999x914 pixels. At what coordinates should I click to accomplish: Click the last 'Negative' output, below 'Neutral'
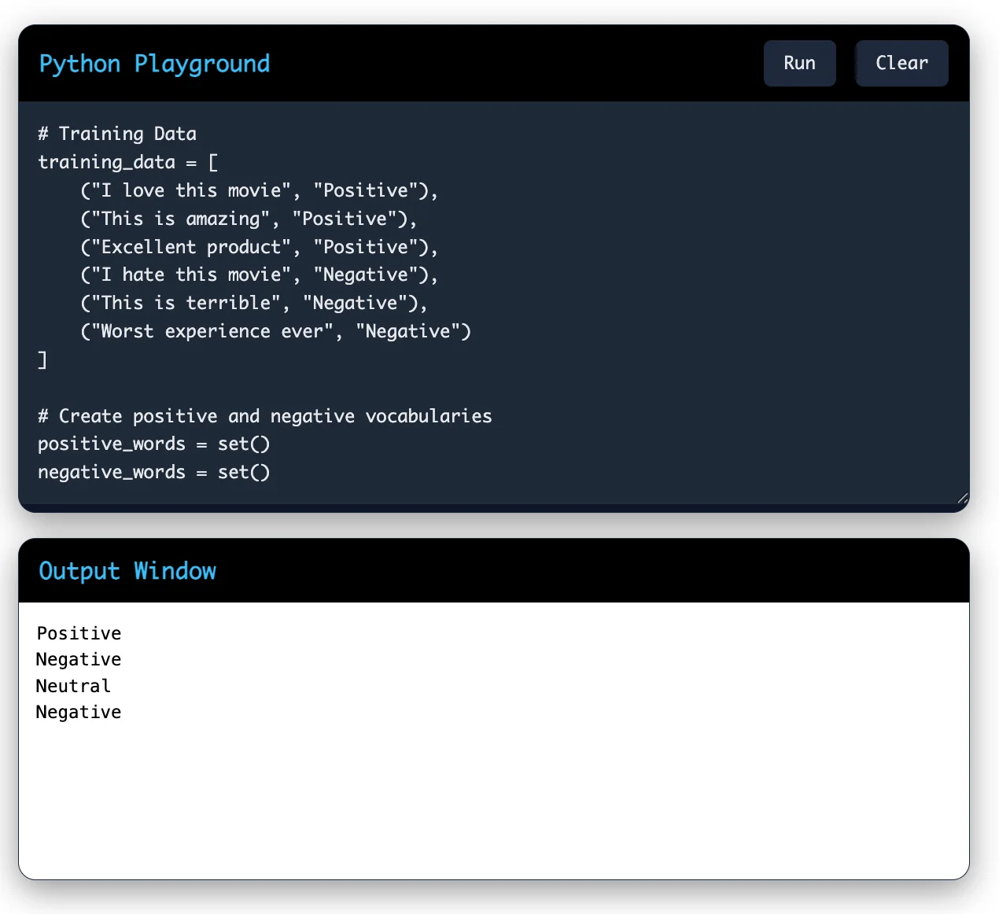[x=79, y=712]
